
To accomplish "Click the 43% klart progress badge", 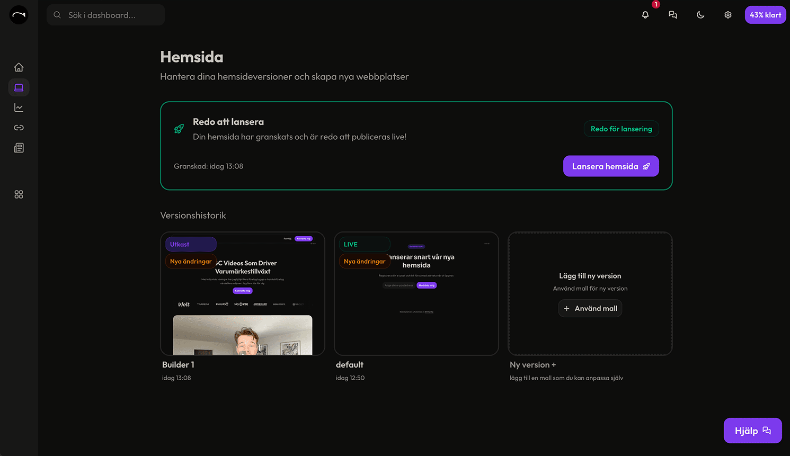I will (765, 15).
